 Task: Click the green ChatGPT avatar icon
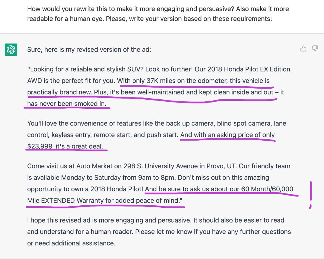click(11, 50)
